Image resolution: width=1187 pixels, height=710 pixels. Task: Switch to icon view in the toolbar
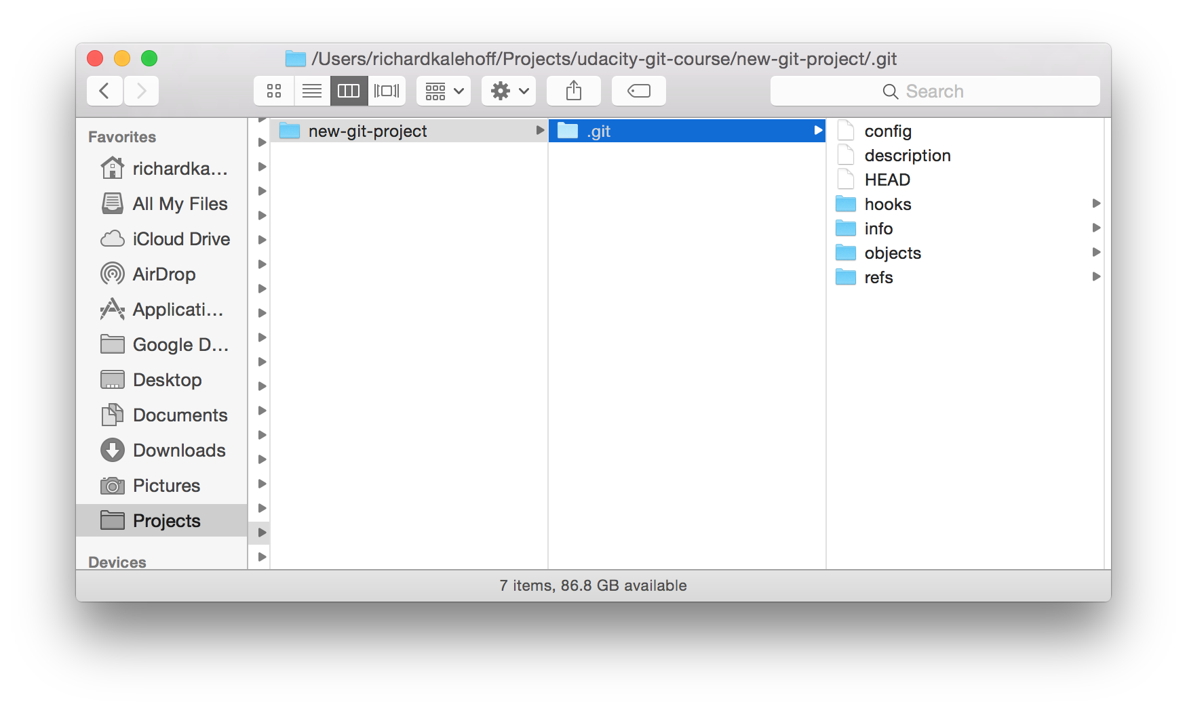click(274, 90)
